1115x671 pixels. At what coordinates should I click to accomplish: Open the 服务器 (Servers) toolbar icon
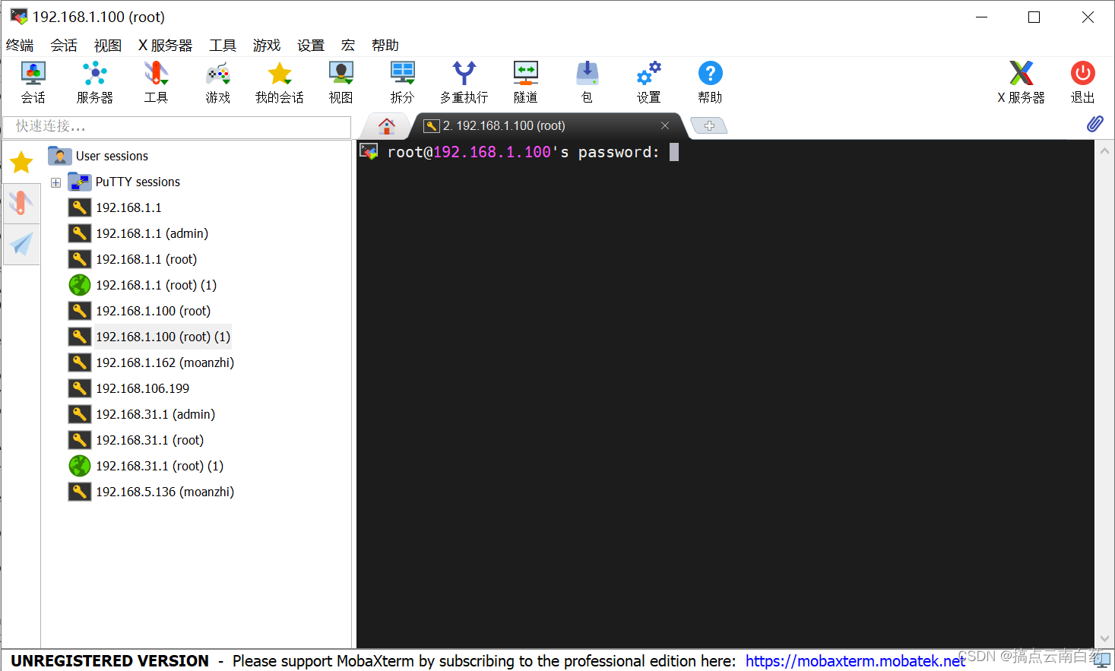click(x=95, y=82)
